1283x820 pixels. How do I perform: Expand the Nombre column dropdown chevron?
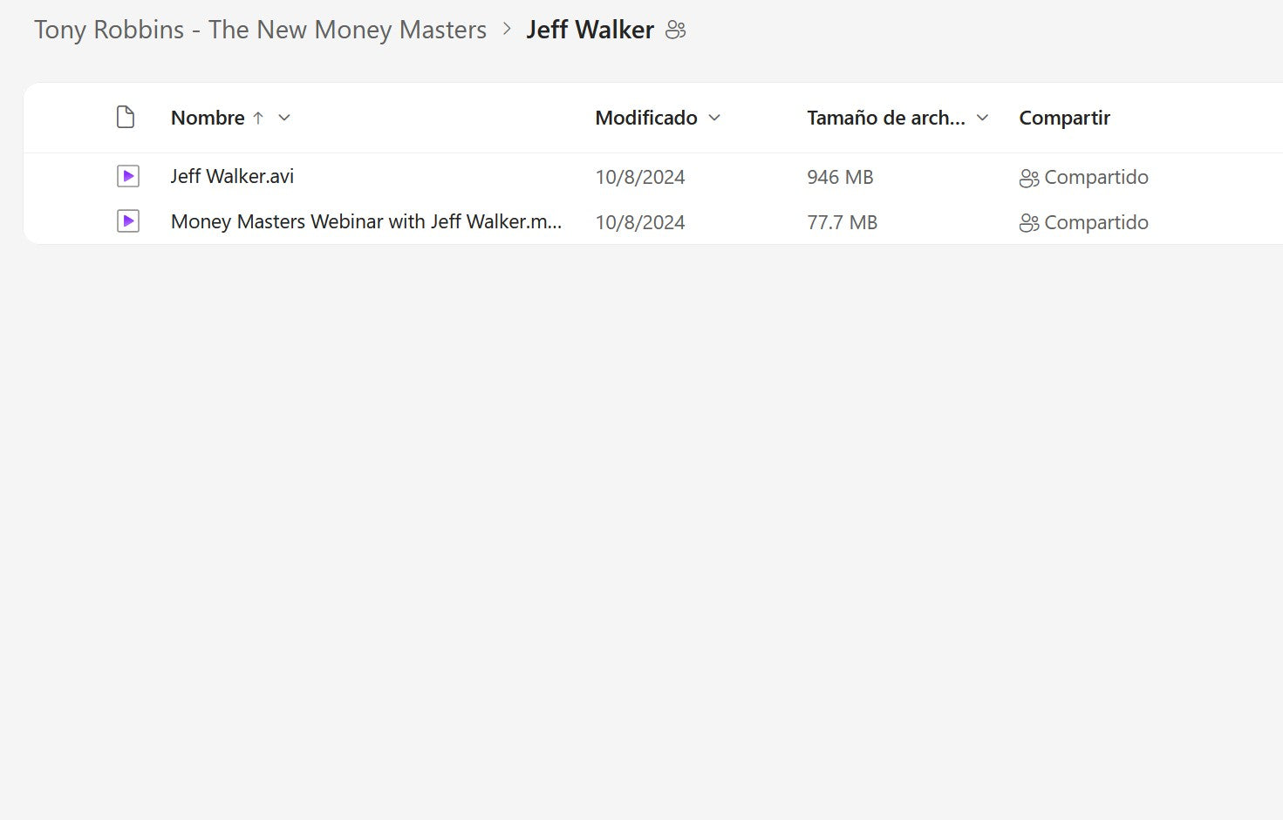[x=284, y=118]
